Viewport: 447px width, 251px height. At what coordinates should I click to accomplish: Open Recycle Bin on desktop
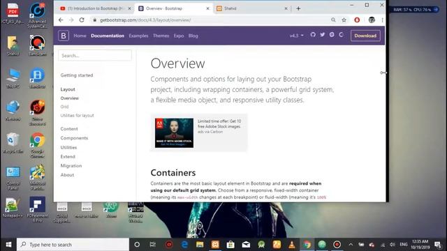(13, 143)
